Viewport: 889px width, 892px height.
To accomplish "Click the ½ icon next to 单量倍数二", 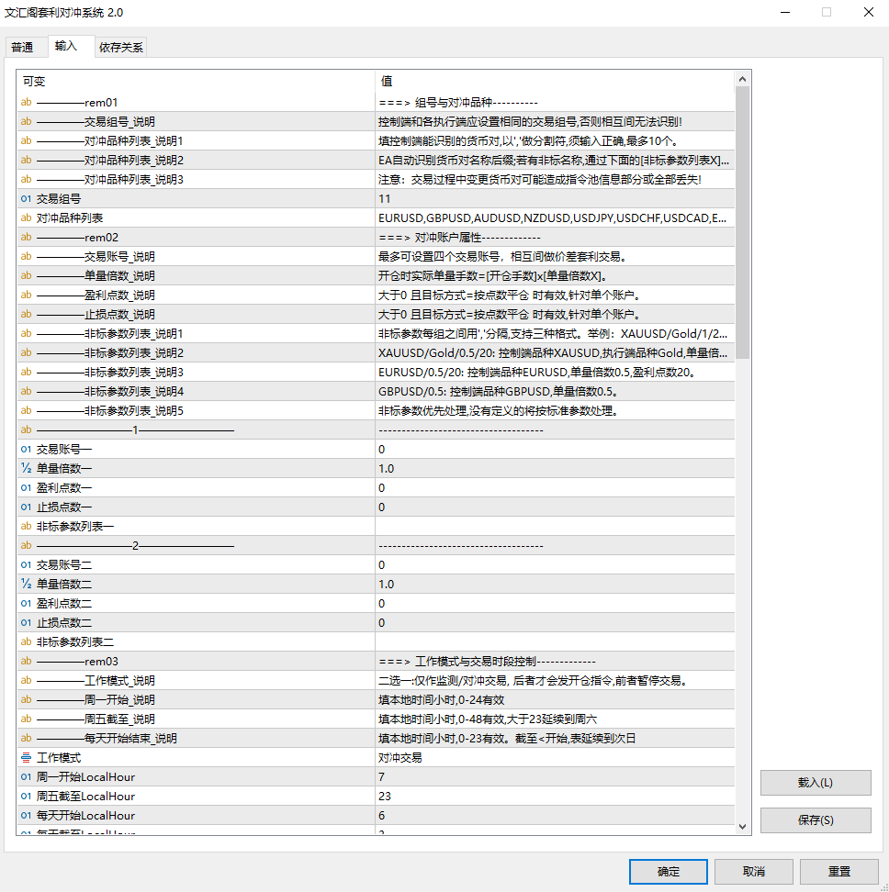I will point(26,584).
